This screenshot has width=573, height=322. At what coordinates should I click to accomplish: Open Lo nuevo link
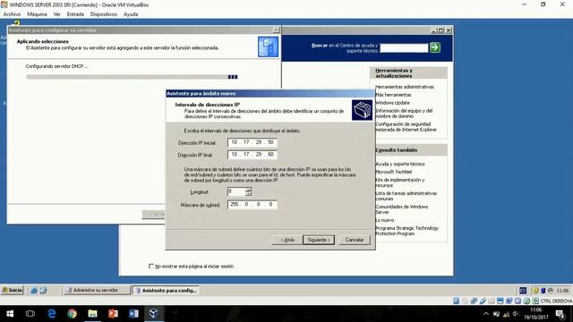click(x=385, y=220)
